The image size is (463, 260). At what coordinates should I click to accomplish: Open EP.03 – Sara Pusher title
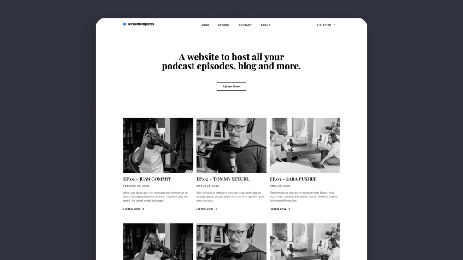[x=293, y=179]
